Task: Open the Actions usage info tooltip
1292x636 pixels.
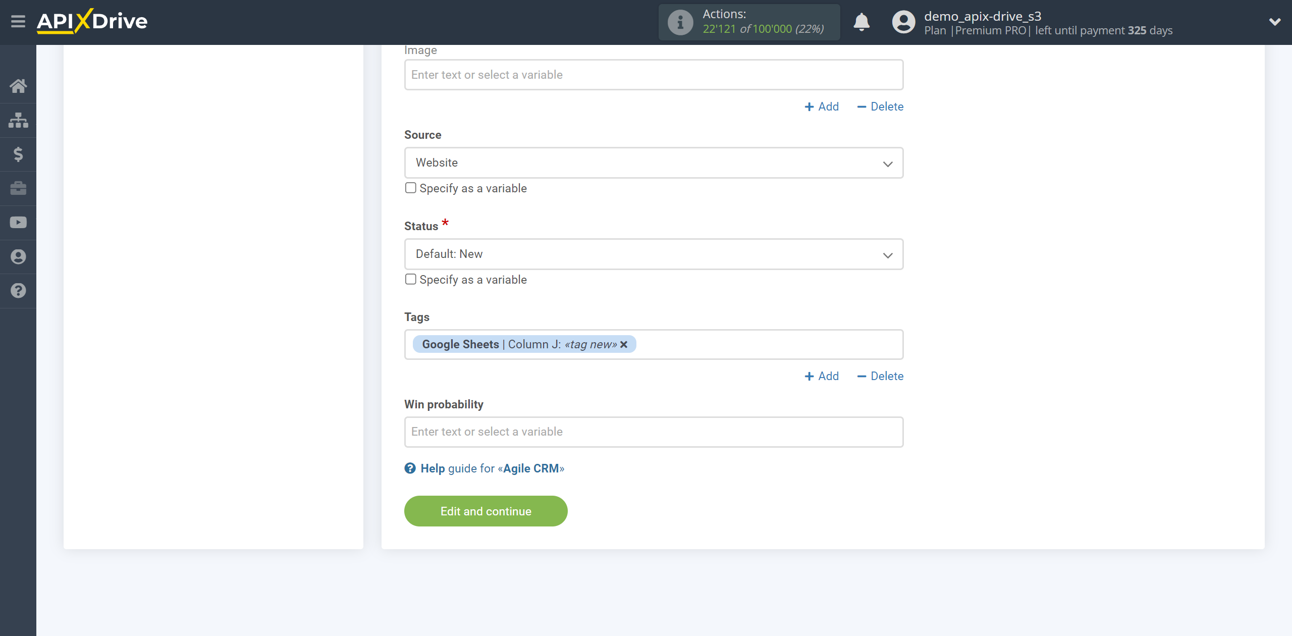Action: tap(679, 22)
